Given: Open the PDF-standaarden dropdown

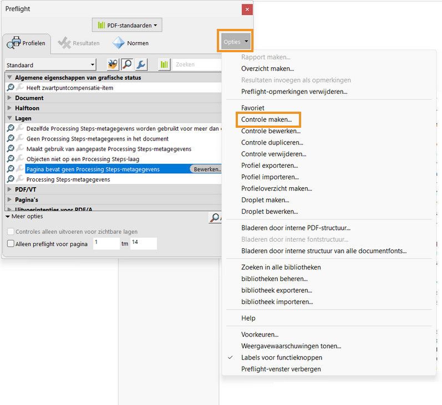Looking at the screenshot, I should [x=127, y=26].
